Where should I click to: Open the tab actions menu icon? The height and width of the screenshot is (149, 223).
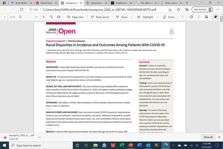pos(4,3)
